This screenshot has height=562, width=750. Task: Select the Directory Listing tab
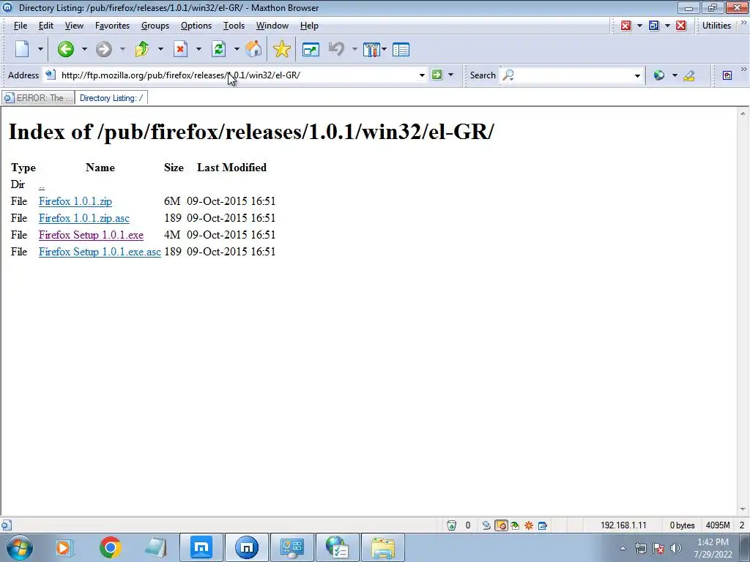111,98
